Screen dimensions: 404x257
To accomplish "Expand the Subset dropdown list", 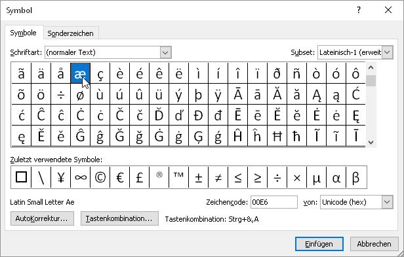I will (x=387, y=52).
